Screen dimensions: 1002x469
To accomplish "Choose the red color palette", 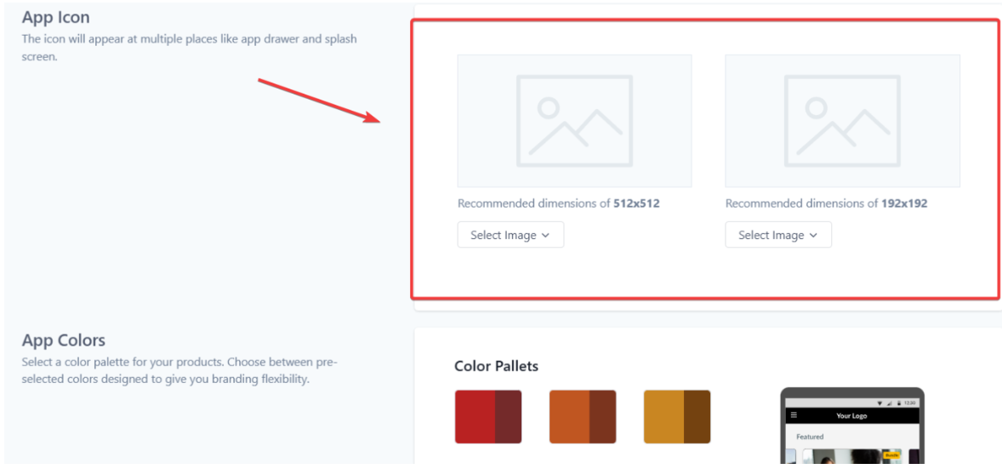I will pyautogui.click(x=488, y=416).
